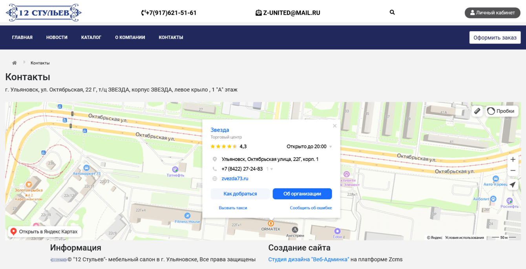Click the Z-UNITED@MAIL.RU email link

click(288, 13)
